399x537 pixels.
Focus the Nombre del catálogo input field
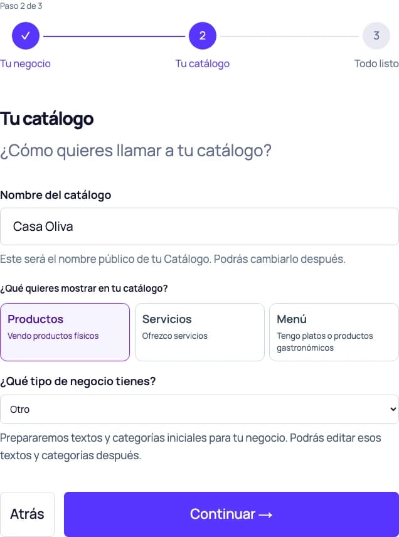pos(199,226)
